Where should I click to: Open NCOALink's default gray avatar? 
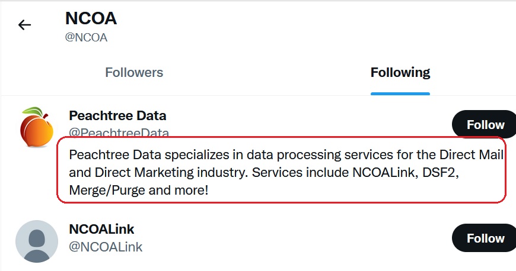[37, 241]
